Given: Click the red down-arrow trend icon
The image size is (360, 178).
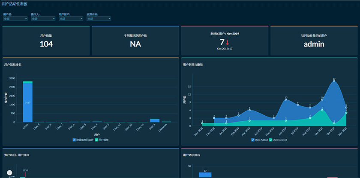Looking at the screenshot, I should click(x=227, y=42).
